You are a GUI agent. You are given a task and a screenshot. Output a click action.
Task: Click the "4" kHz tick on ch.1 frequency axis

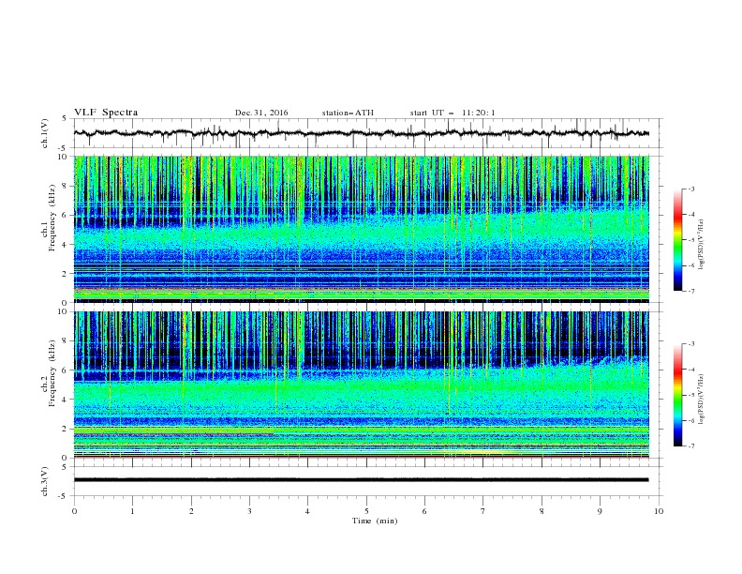66,245
